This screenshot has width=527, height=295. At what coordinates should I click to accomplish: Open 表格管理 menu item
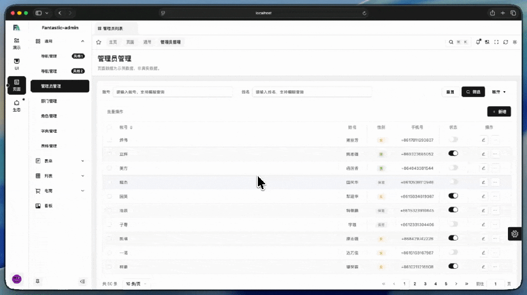60,146
